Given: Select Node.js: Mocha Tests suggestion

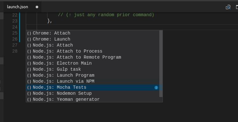Looking at the screenshot, I should [x=93, y=87].
